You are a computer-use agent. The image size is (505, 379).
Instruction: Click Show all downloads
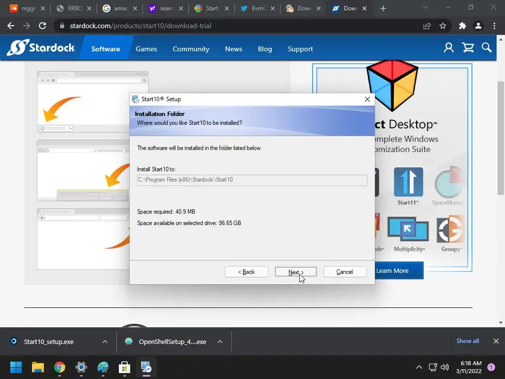[x=468, y=341]
